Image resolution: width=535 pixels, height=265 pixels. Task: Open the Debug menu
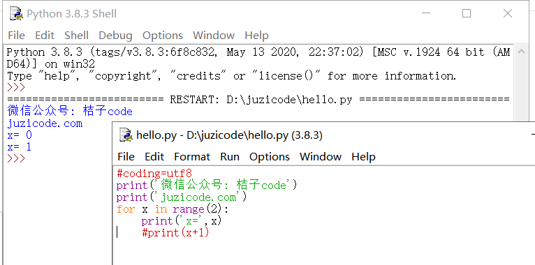[115, 36]
